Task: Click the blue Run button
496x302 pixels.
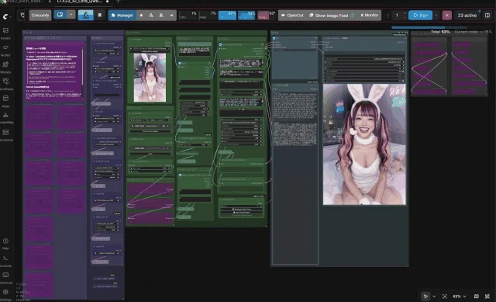Action: pos(420,16)
